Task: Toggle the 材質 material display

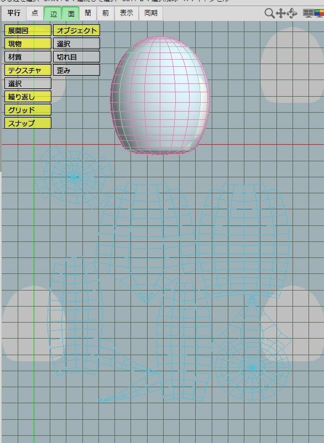Action: [28, 57]
